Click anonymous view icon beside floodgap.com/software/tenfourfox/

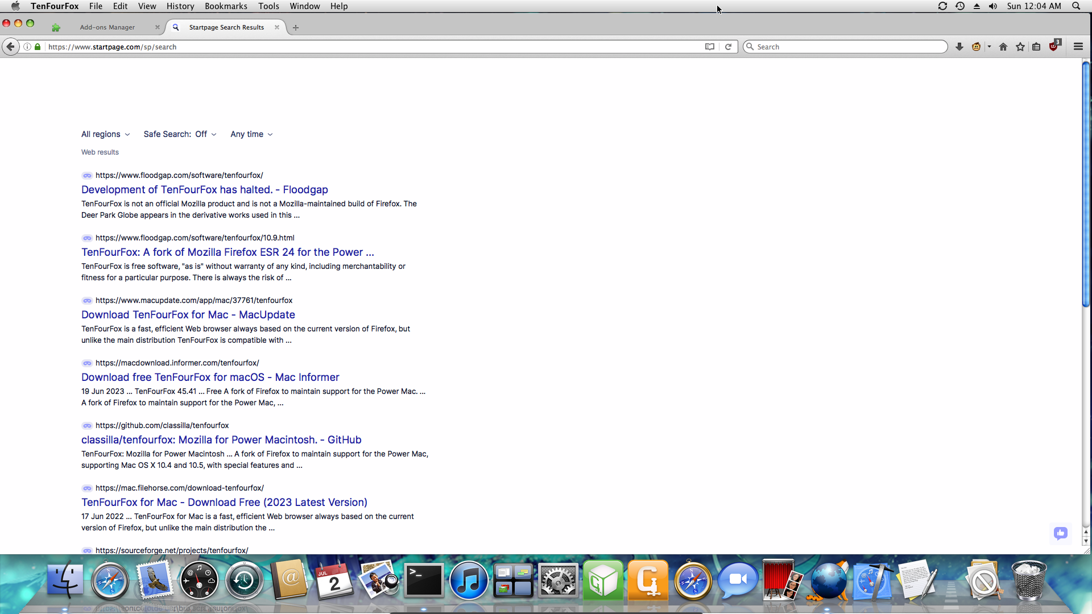pos(87,176)
